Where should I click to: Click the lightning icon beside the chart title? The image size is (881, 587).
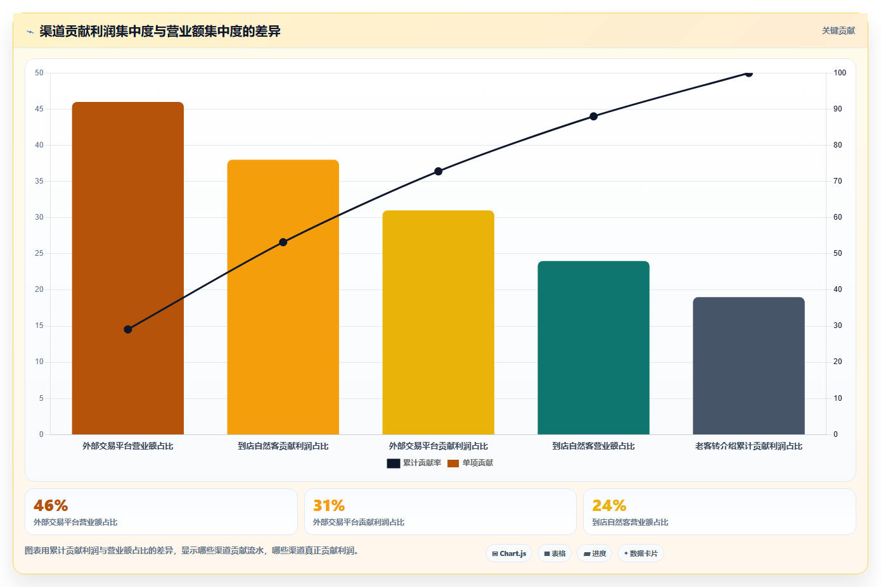(x=30, y=32)
